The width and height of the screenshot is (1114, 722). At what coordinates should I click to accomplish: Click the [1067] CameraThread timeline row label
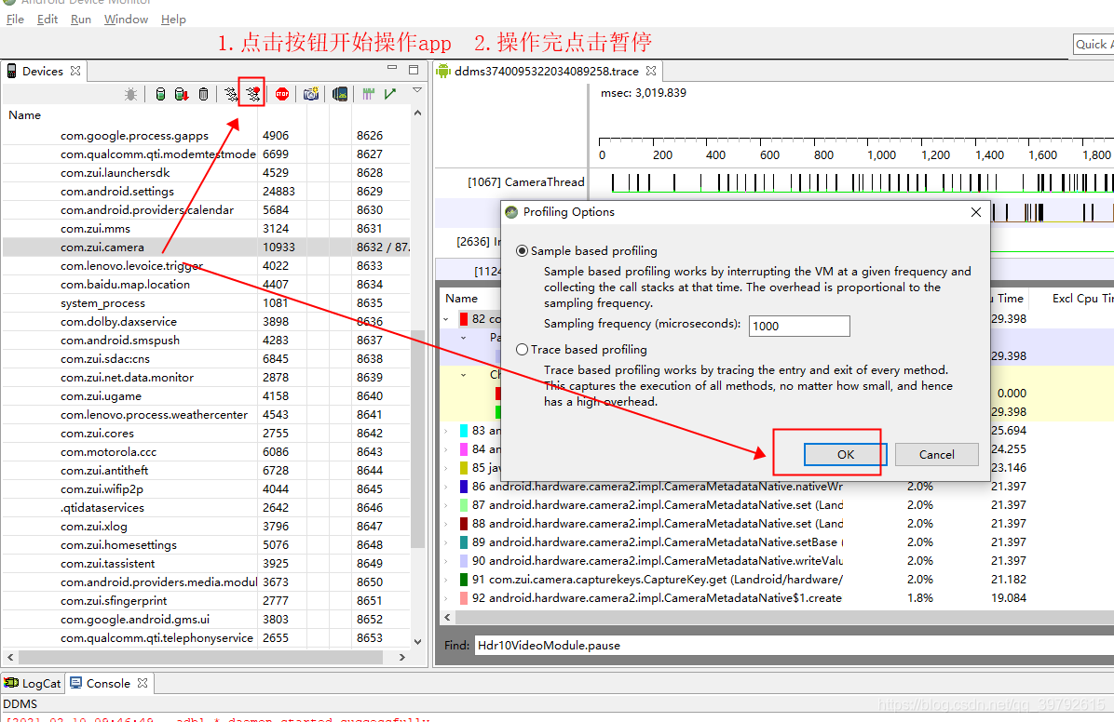click(x=525, y=182)
